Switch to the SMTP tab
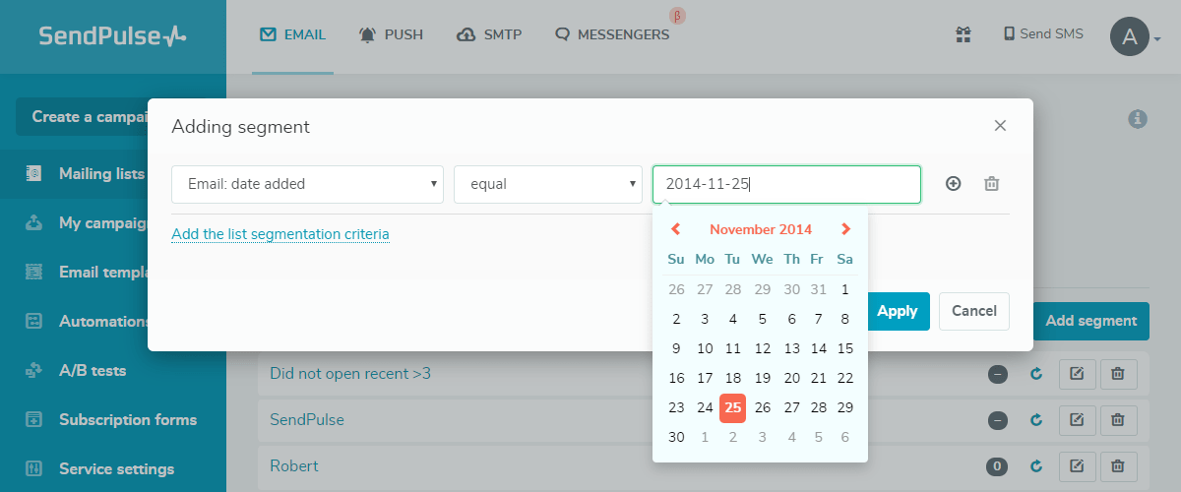Image resolution: width=1181 pixels, height=492 pixels. pos(489,34)
